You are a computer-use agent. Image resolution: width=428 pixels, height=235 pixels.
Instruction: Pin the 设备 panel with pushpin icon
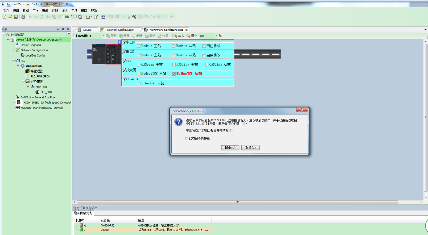(x=63, y=29)
